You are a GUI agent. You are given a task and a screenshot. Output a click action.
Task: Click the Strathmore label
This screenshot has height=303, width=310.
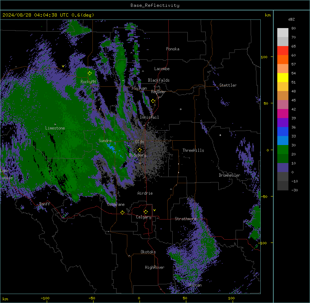pyautogui.click(x=186, y=219)
